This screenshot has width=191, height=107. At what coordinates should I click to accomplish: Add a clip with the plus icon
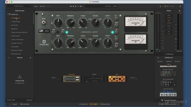click(x=9, y=58)
